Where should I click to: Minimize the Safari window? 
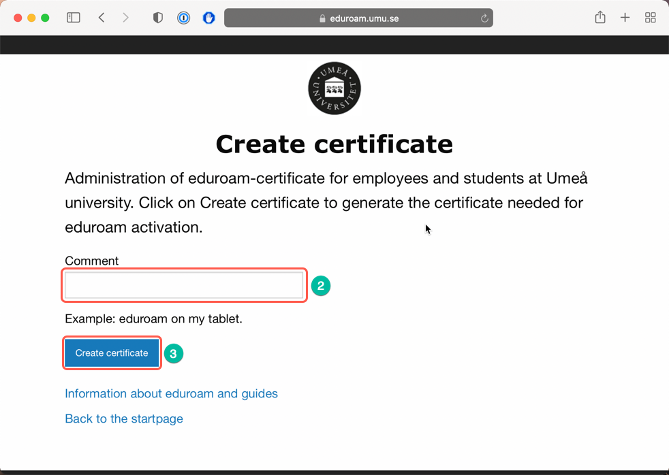tap(31, 18)
